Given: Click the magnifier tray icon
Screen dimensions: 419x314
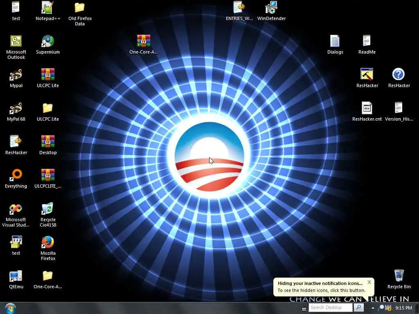Looking at the screenshot, I should (x=381, y=307).
